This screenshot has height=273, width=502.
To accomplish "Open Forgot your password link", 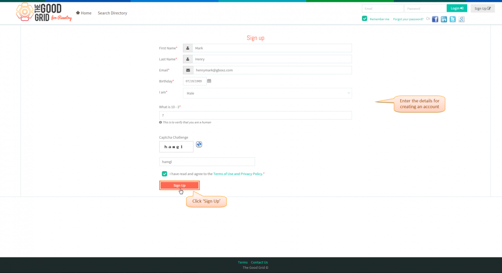I will [408, 19].
